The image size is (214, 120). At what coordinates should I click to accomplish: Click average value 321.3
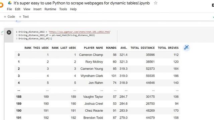tap(123, 62)
